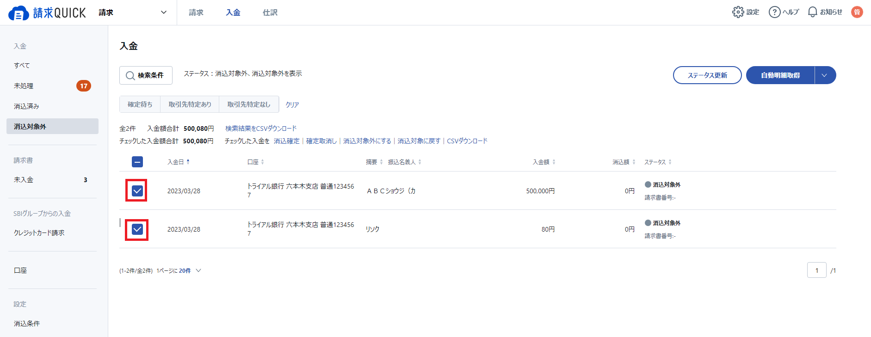Click the リソク payer name
The height and width of the screenshot is (337, 871).
pos(372,229)
